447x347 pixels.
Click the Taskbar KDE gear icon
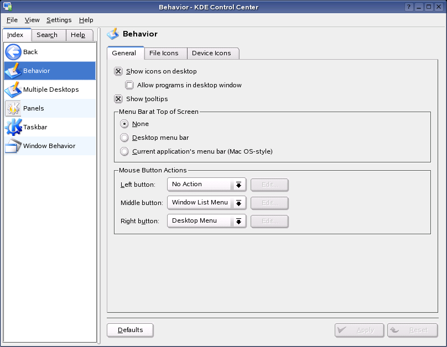[13, 127]
